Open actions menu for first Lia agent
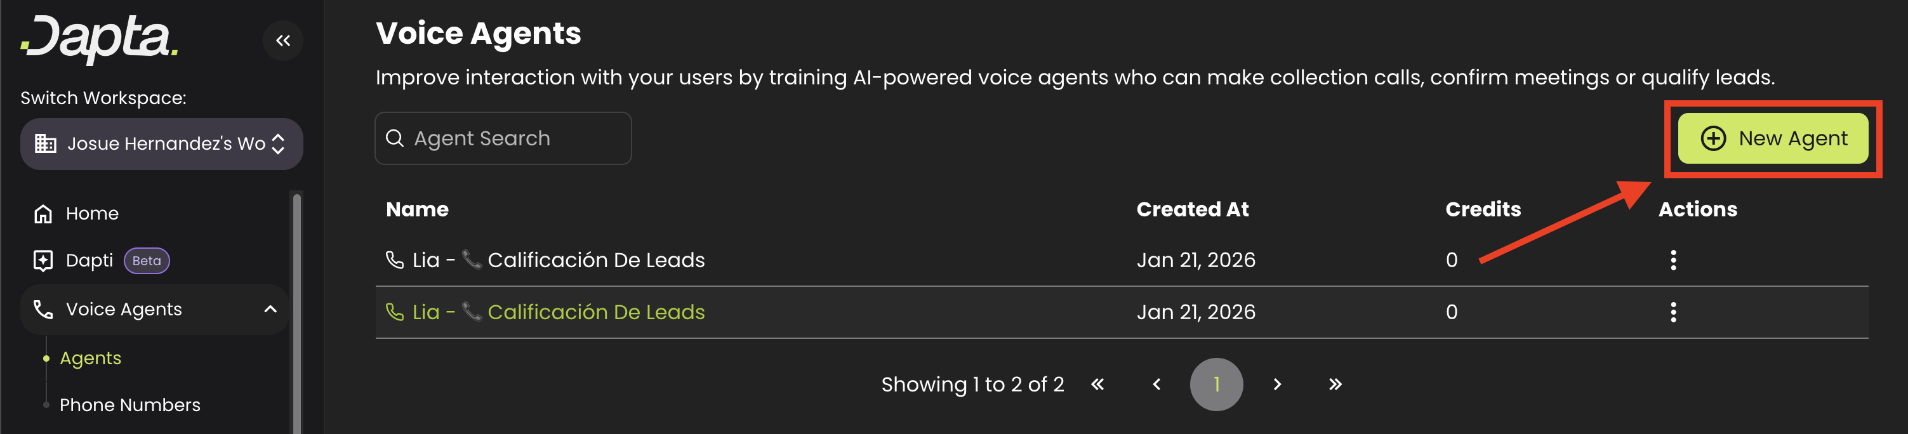 pyautogui.click(x=1673, y=260)
